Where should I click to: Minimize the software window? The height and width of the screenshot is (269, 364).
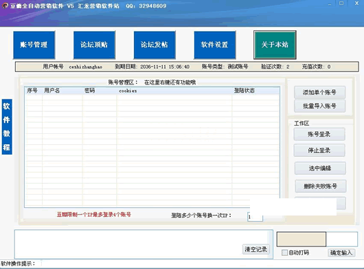pyautogui.click(x=330, y=3)
